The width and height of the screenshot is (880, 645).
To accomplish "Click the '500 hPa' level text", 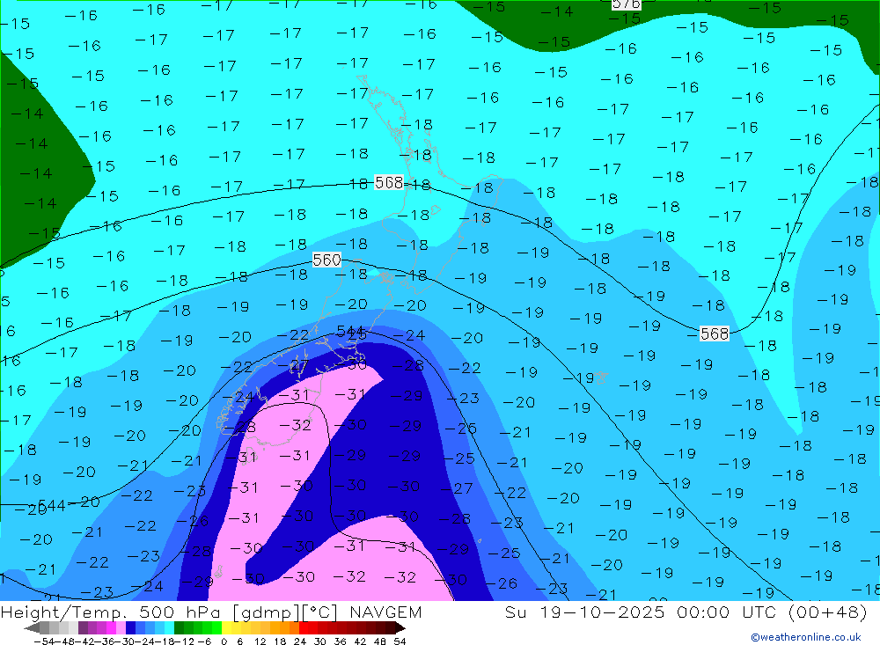I will pos(180,612).
